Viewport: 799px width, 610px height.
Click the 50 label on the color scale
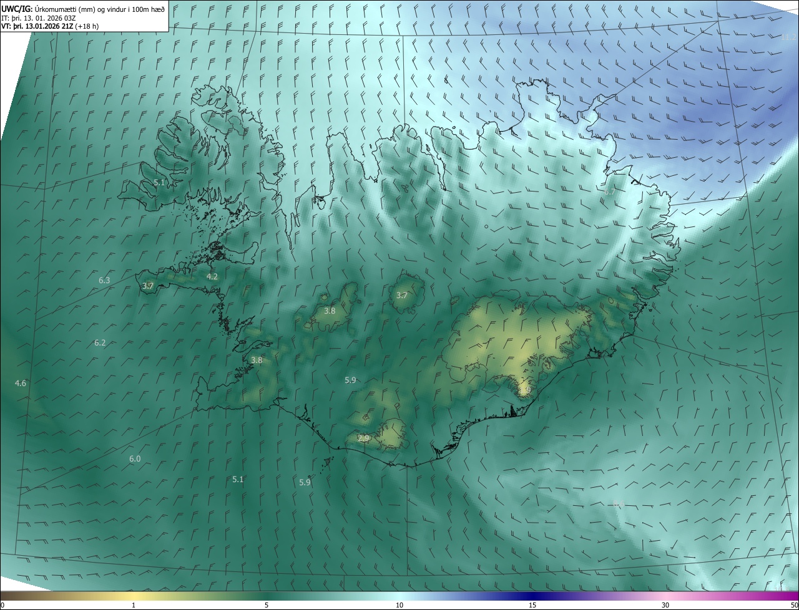[794, 605]
